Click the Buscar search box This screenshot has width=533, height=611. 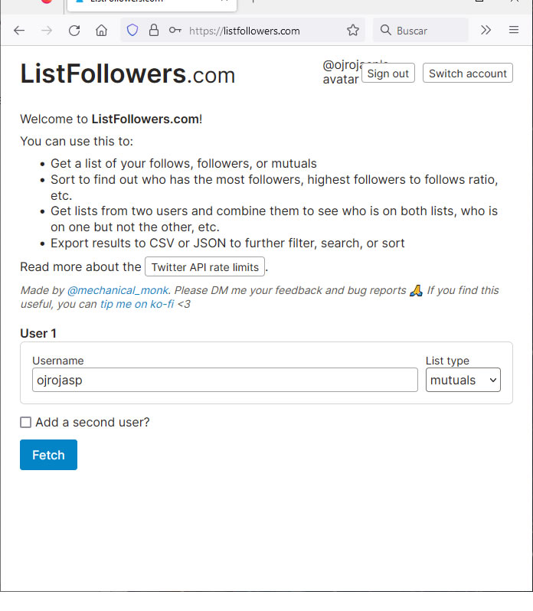tap(420, 31)
